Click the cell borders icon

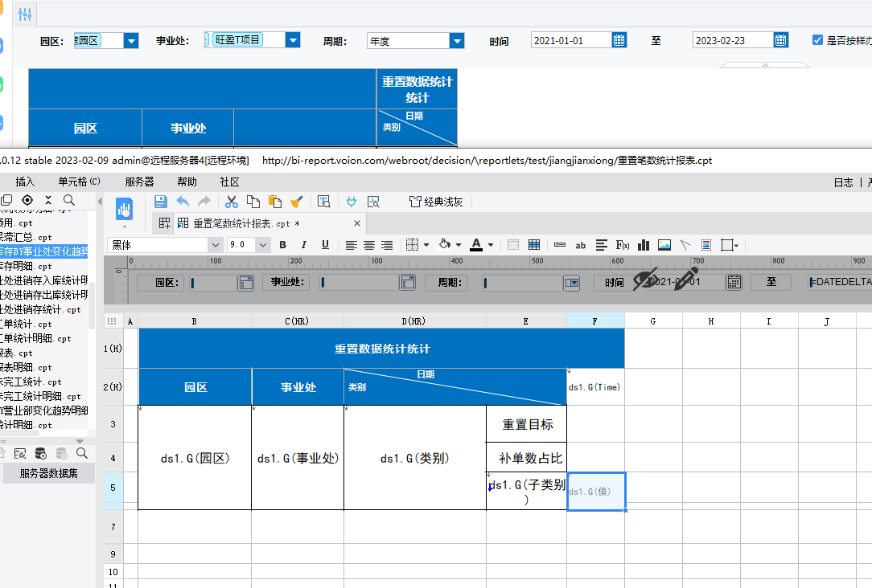pyautogui.click(x=412, y=245)
